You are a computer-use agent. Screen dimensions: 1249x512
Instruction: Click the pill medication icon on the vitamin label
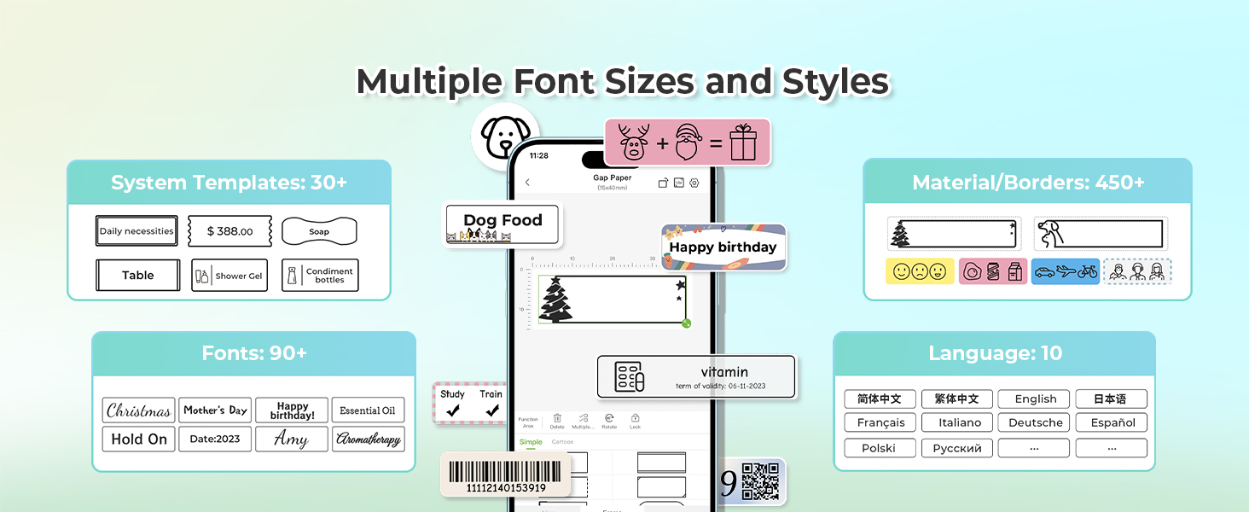coord(630,377)
